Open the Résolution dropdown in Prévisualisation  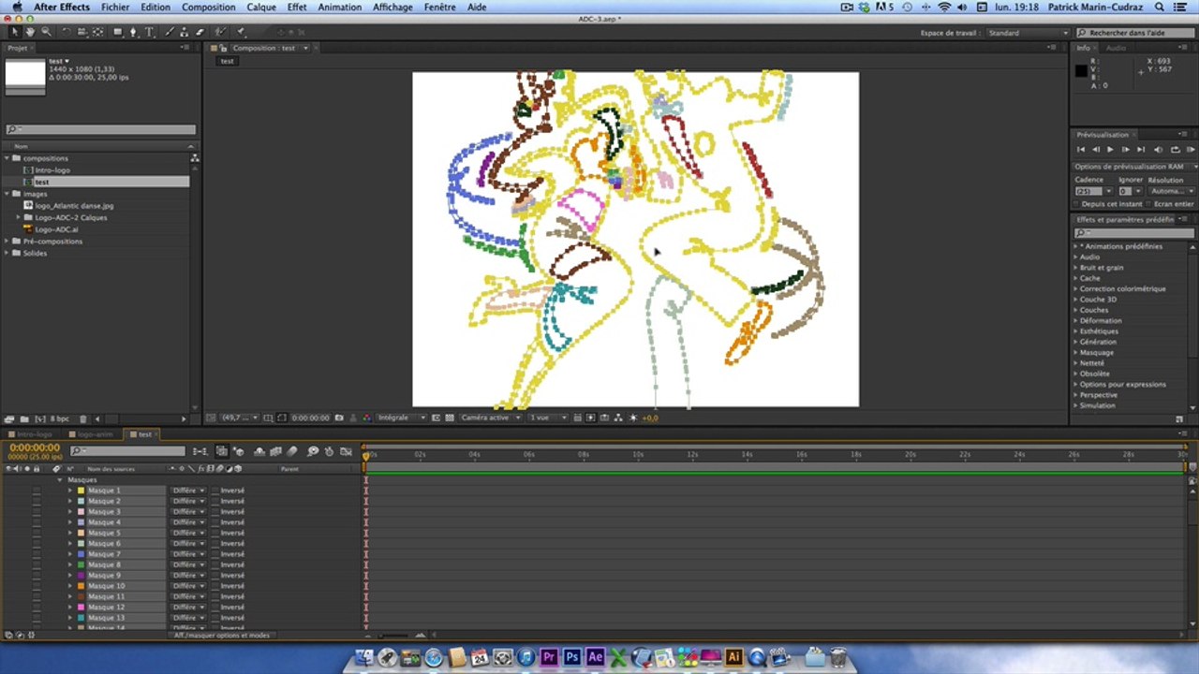pyautogui.click(x=1171, y=191)
